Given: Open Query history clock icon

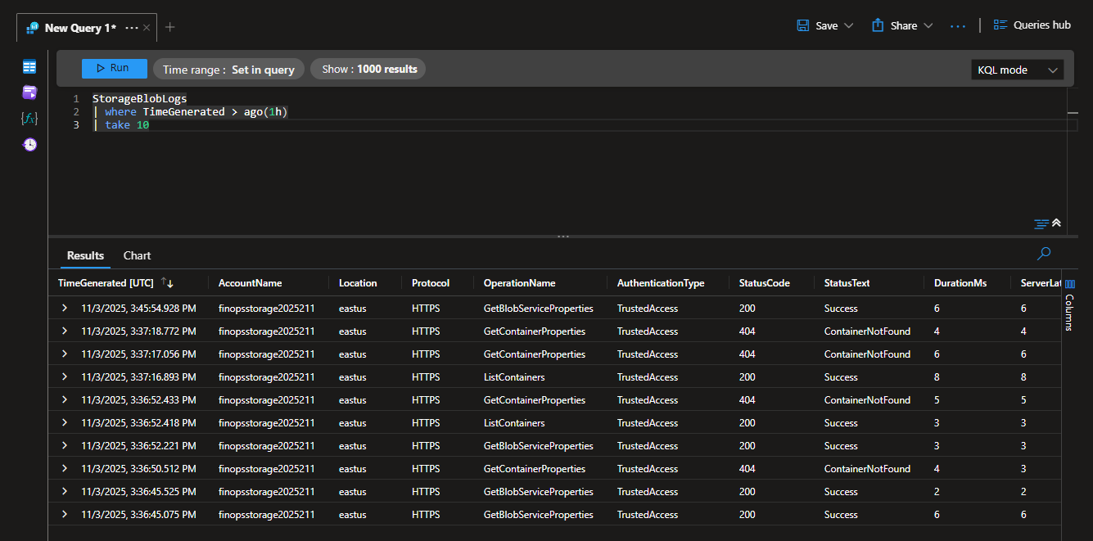Looking at the screenshot, I should pyautogui.click(x=29, y=145).
